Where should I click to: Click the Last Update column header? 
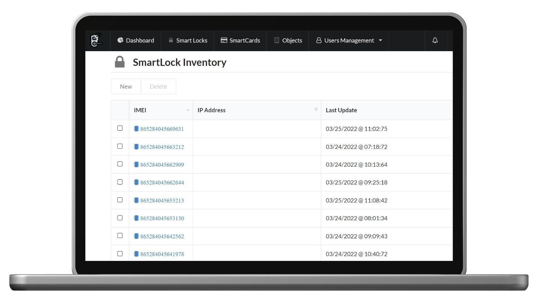341,110
